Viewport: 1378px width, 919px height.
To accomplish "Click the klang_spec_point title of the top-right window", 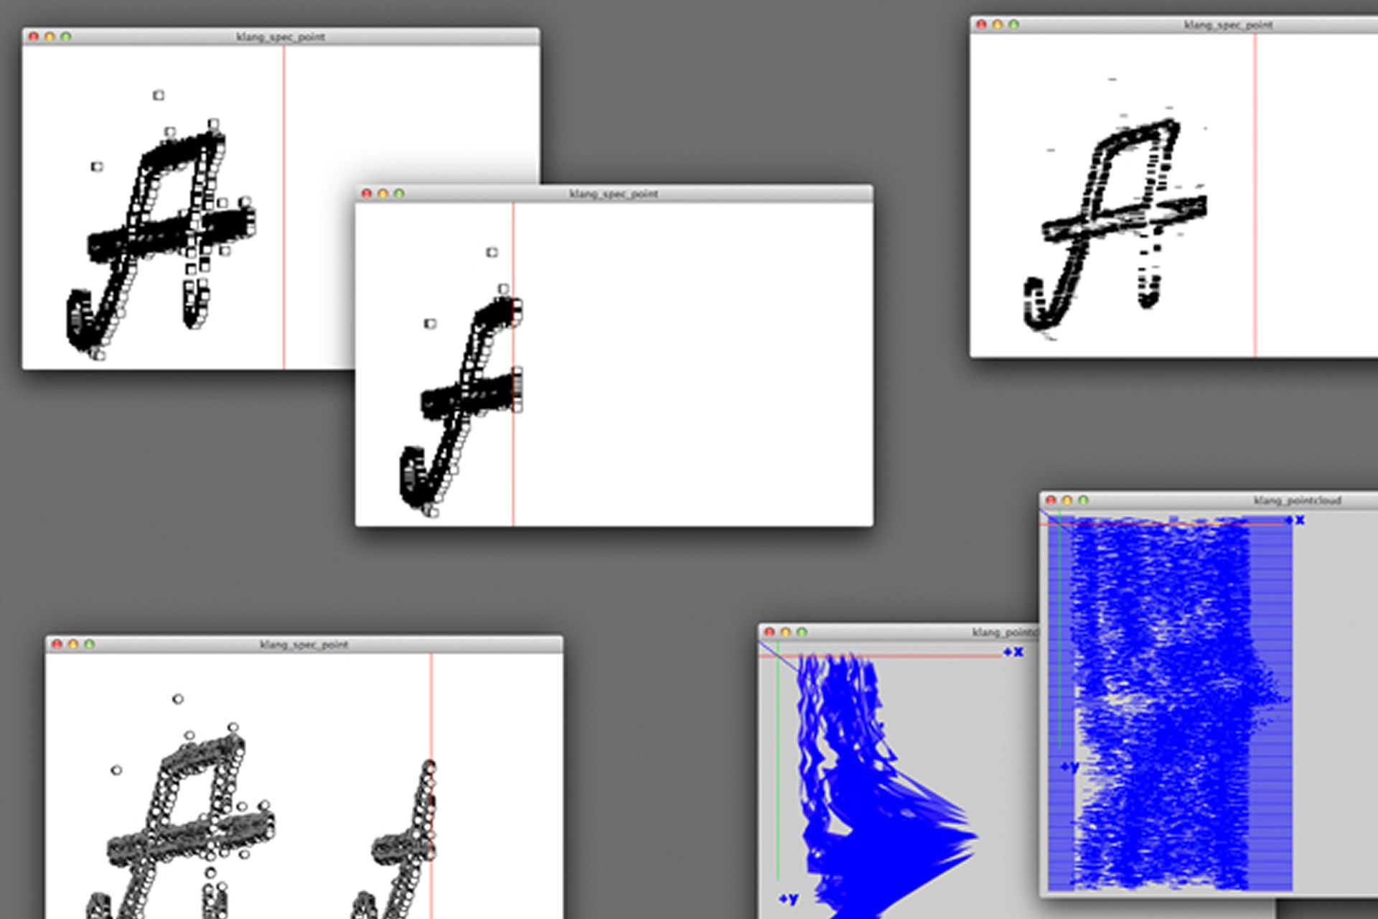I will coord(1228,25).
